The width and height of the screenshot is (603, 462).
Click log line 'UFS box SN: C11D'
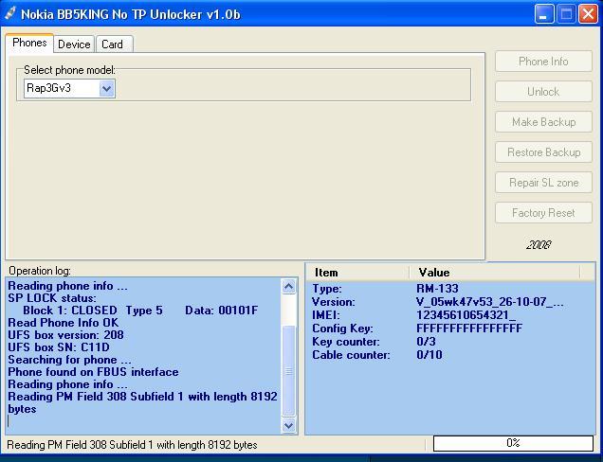coord(59,347)
